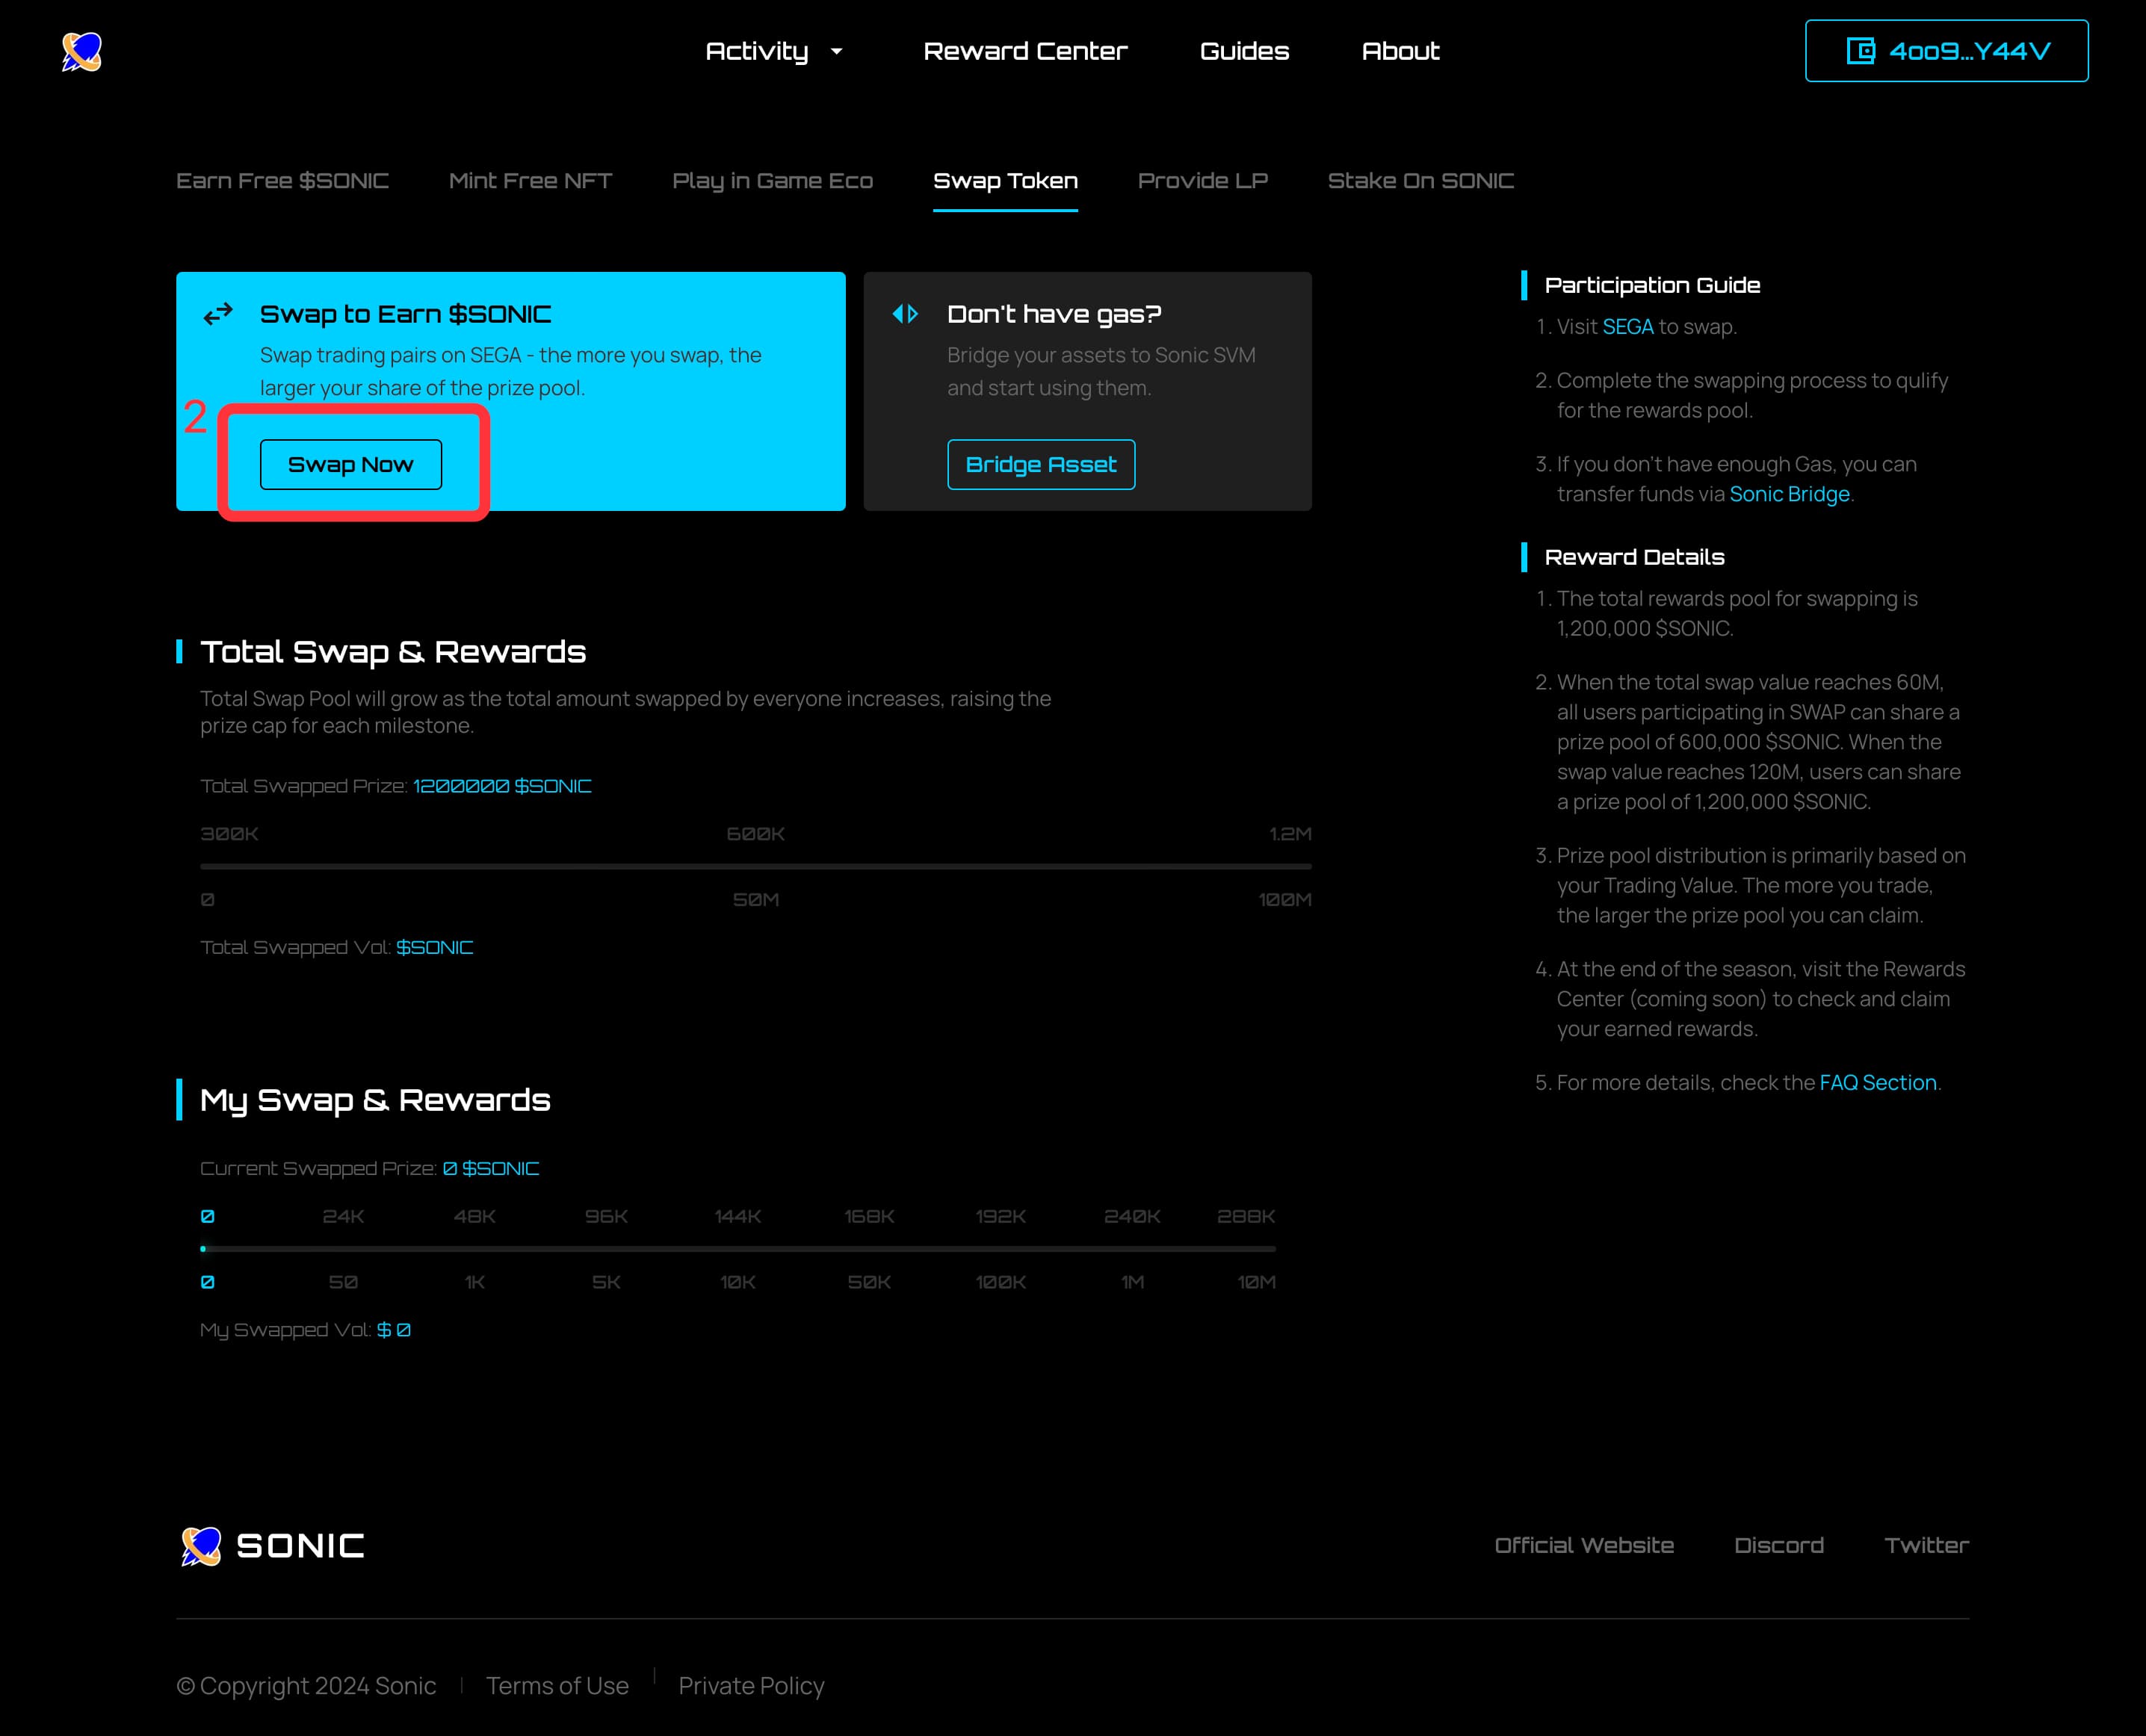Click the 144K prize marker label
This screenshot has height=1736, width=2146.
738,1217
